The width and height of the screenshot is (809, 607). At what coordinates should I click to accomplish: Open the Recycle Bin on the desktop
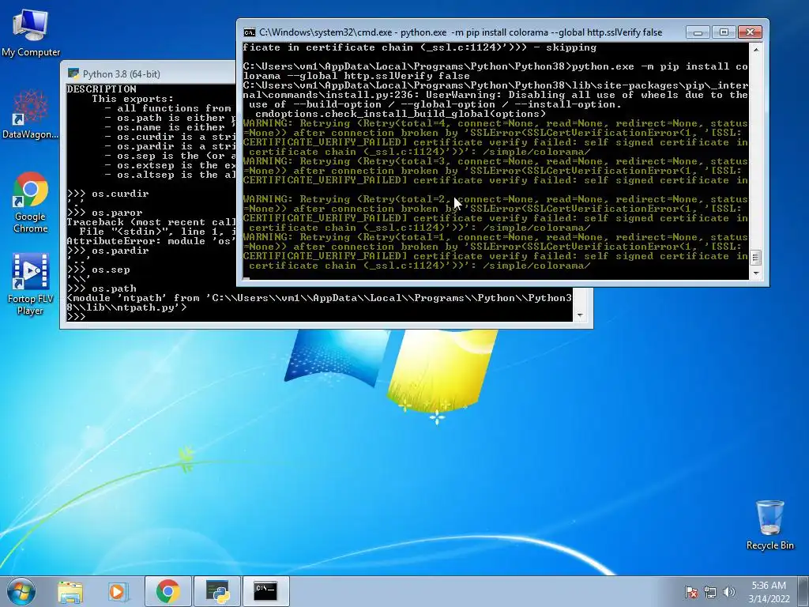(x=769, y=525)
